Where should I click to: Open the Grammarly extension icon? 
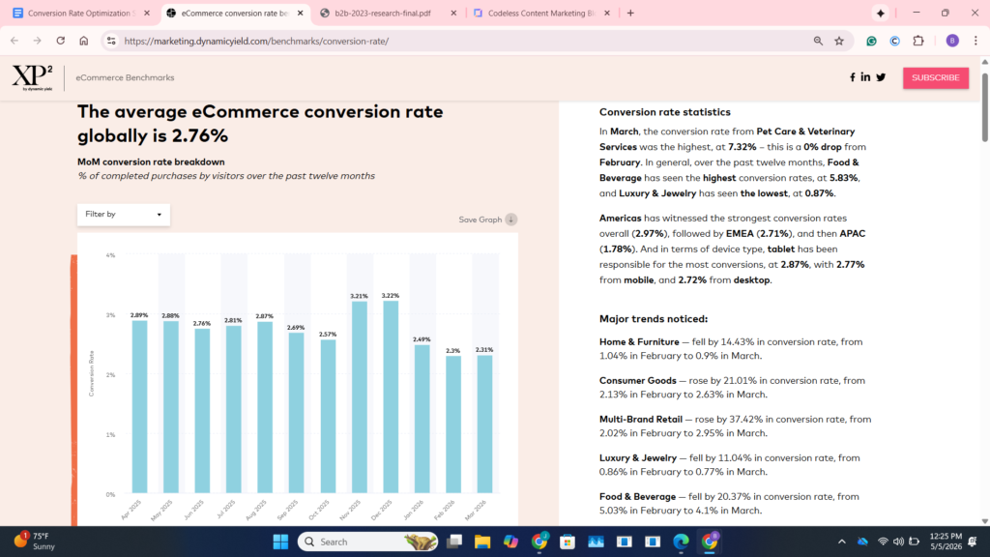[x=871, y=41]
